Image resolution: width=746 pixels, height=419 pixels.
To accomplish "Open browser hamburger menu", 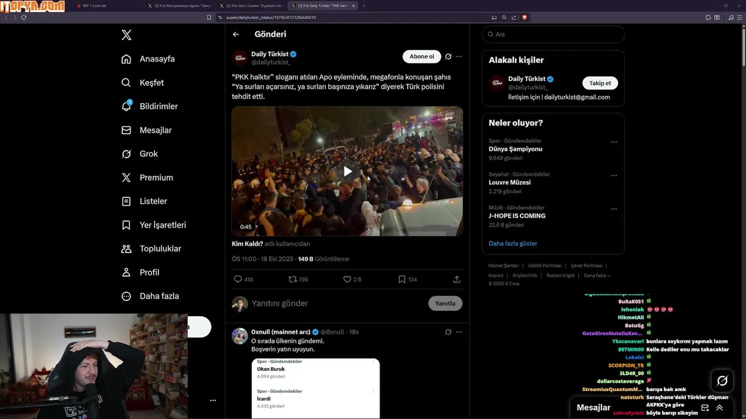I will click(x=740, y=17).
